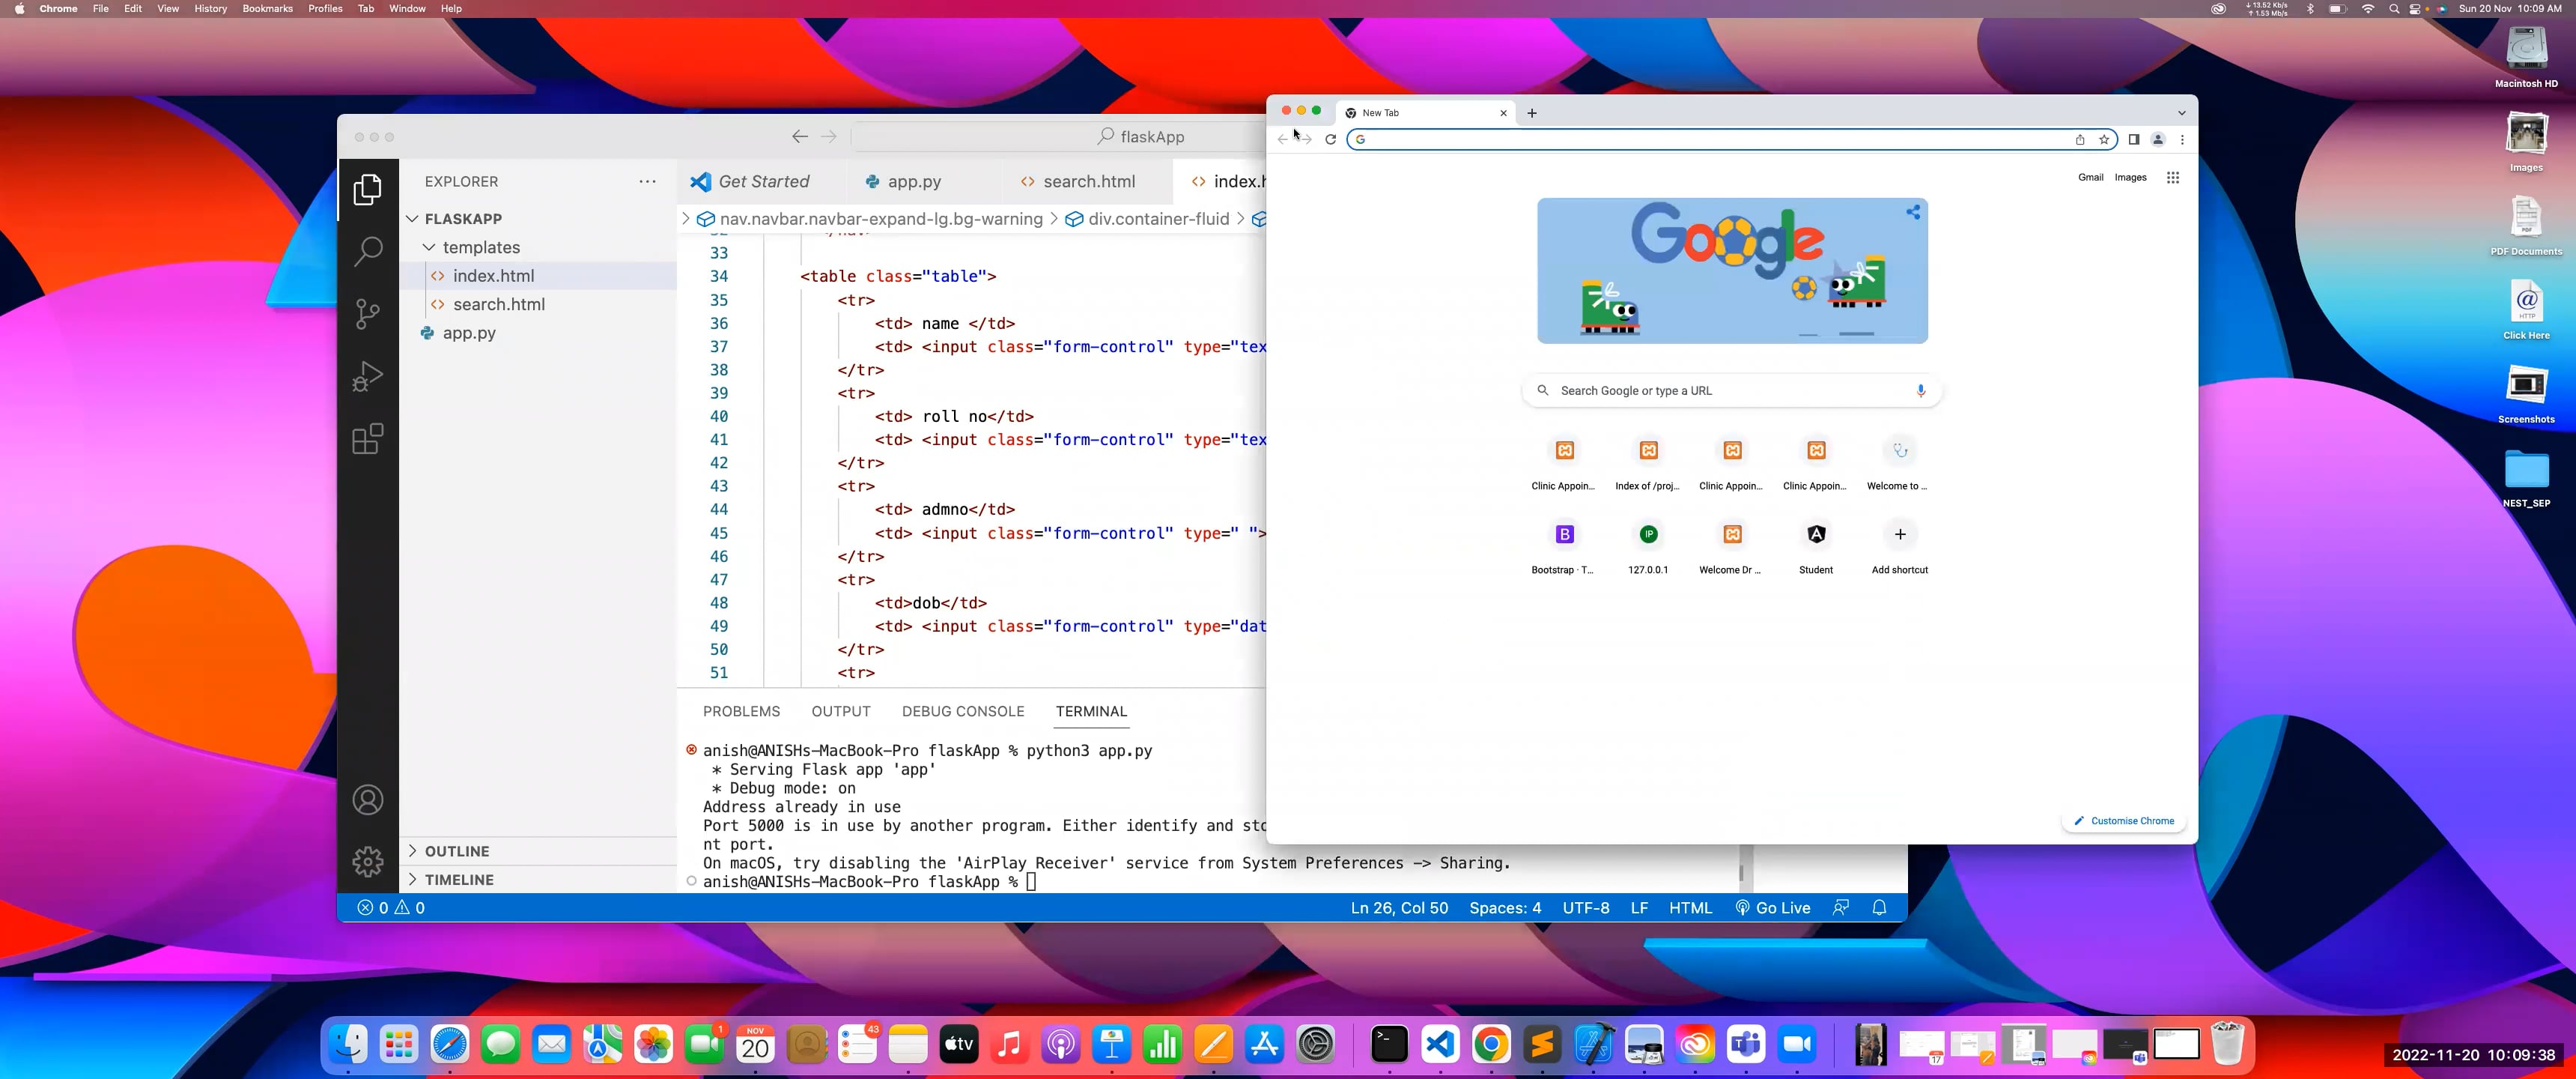Open Chrome tab search dropdown chevron
Screen dimensions: 2576x1079
pos(2182,113)
